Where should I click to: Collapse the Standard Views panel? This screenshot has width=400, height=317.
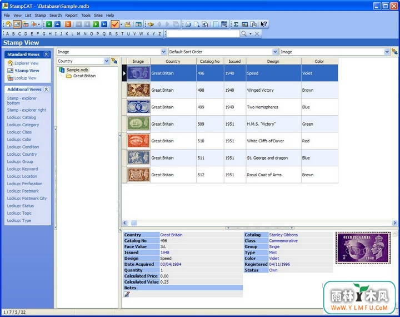coord(46,54)
